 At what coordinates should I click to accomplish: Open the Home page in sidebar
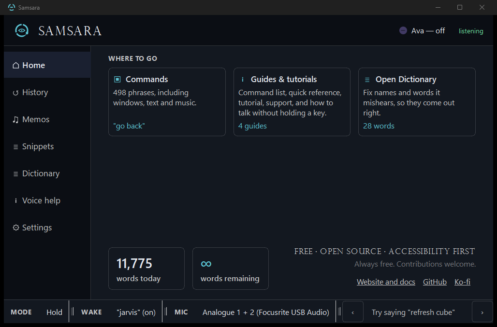pos(47,65)
